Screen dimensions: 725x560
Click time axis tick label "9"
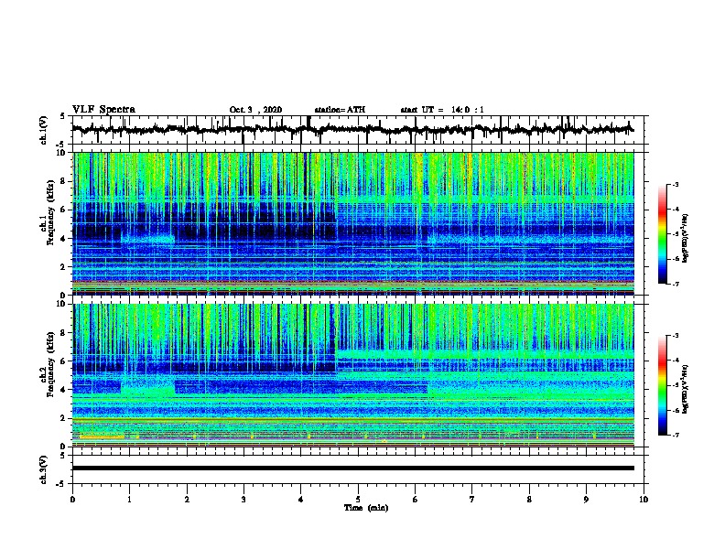point(586,500)
